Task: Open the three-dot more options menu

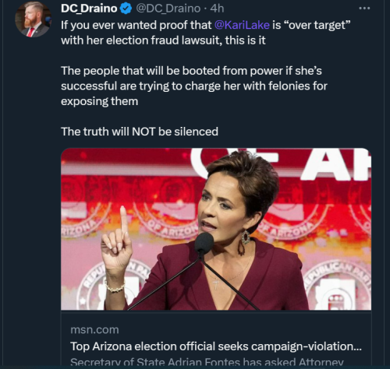Action: (364, 9)
